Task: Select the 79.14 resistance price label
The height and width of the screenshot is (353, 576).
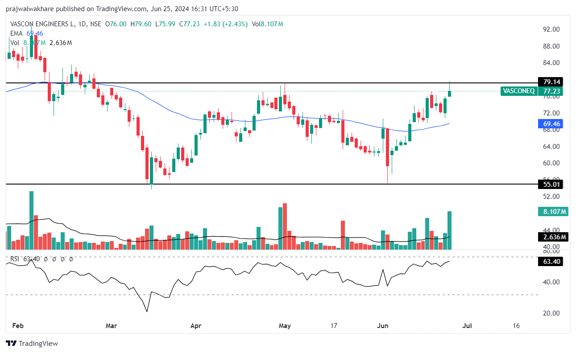Action: pyautogui.click(x=551, y=82)
